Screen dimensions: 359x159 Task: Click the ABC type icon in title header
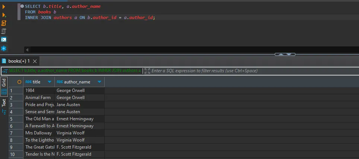[29, 82]
